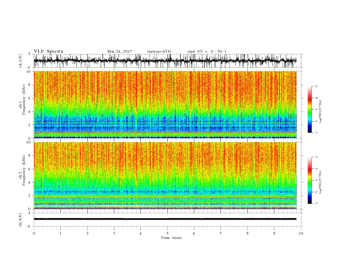This screenshot has height=262, width=339.
Task: Click the ch.2 spectrogram panel
Action: click(x=165, y=176)
